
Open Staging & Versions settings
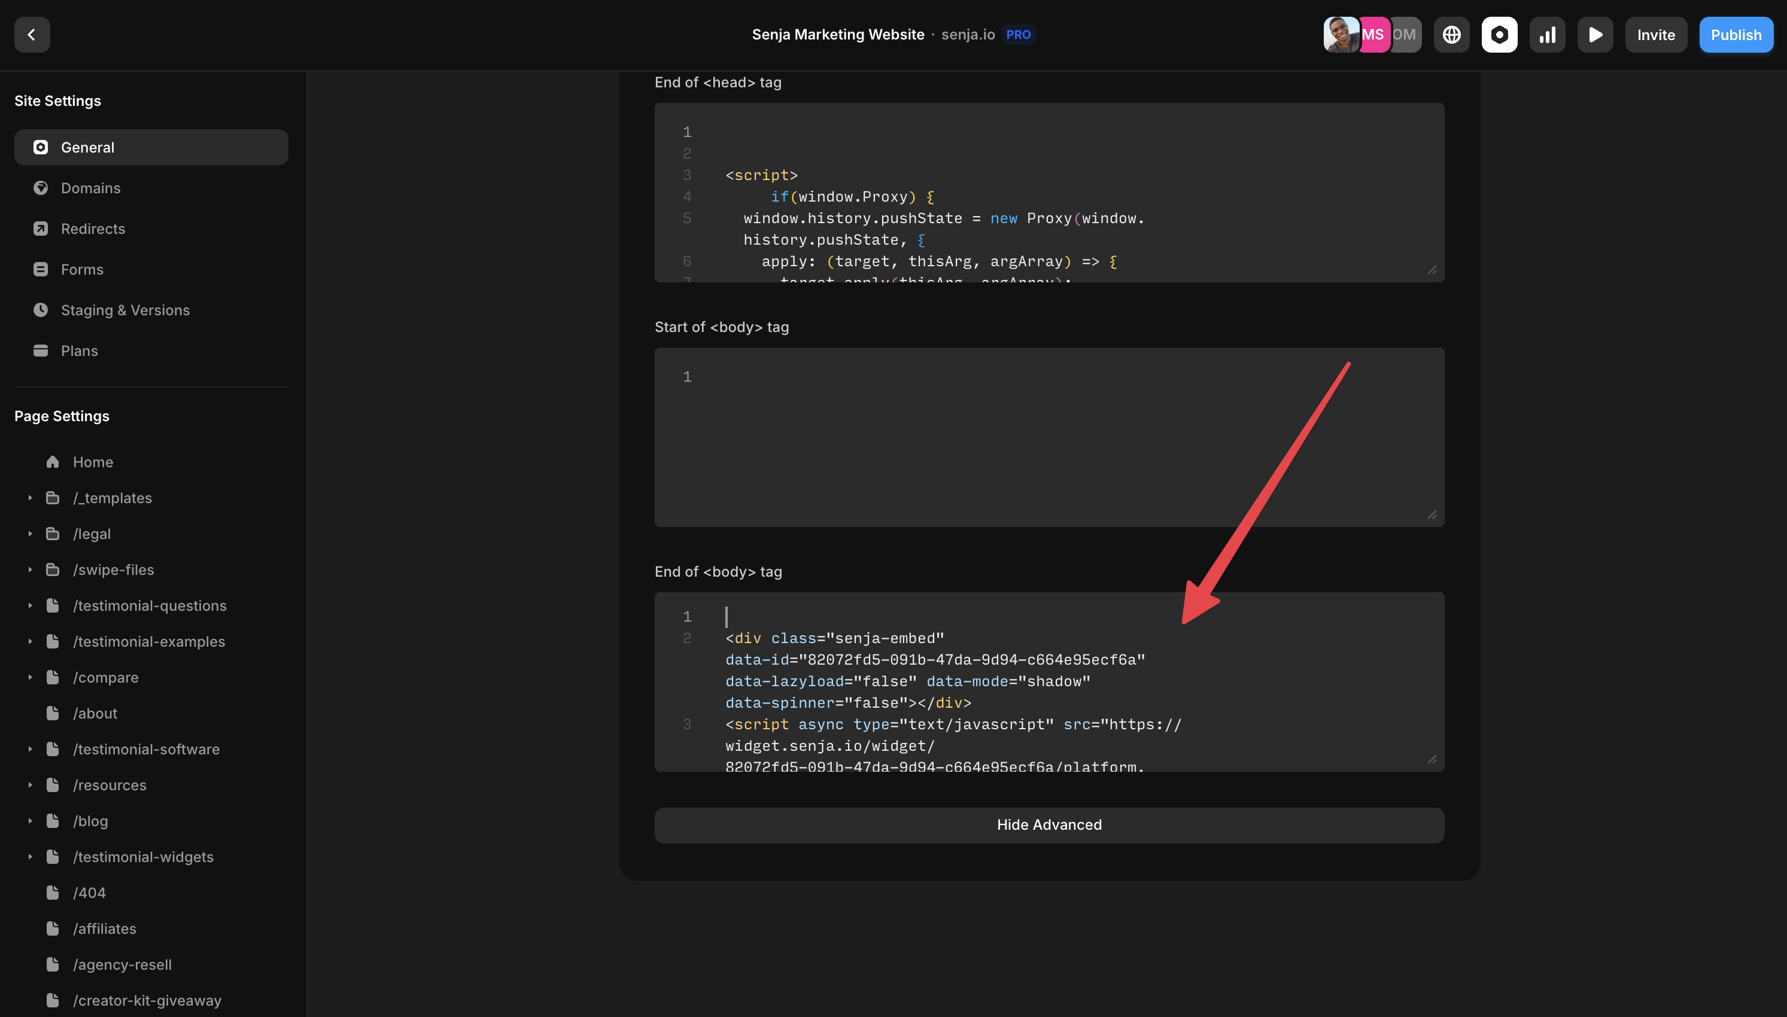[x=151, y=310]
